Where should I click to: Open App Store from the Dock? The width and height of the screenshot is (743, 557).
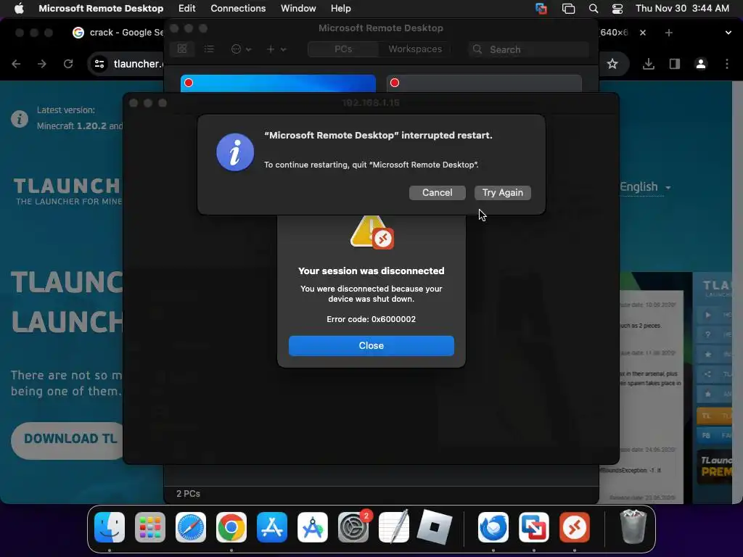coord(272,527)
